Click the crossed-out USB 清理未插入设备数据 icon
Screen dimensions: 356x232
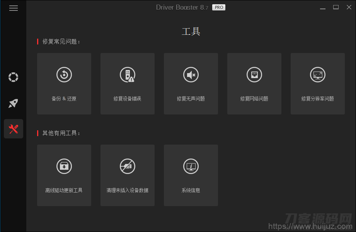(x=128, y=166)
